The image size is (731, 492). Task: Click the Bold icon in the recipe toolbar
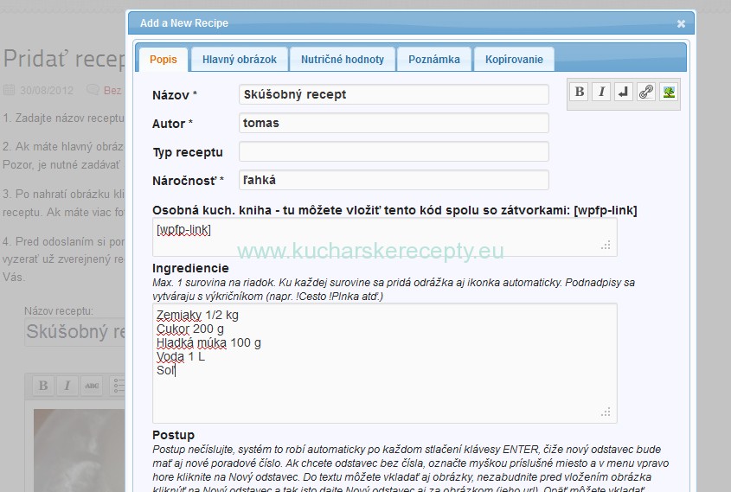[x=580, y=92]
